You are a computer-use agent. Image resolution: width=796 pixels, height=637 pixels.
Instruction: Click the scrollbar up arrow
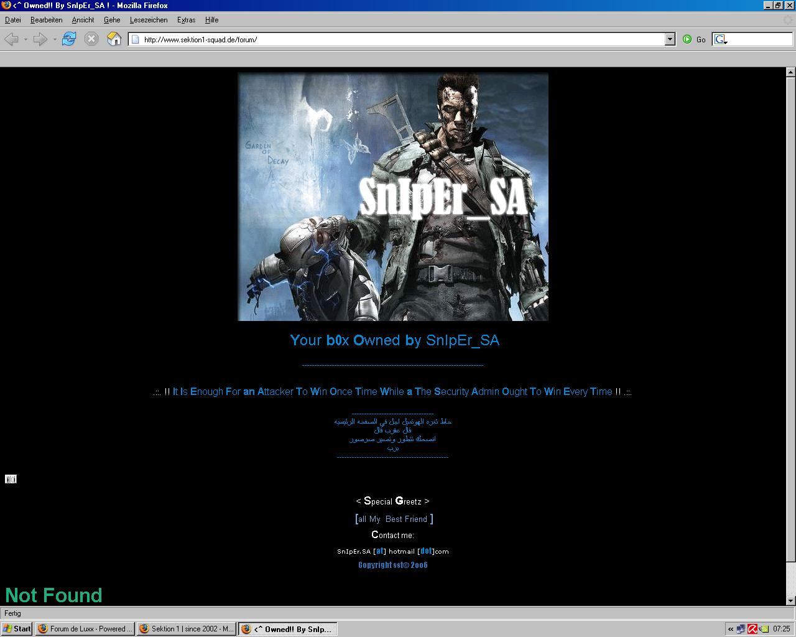[791, 72]
